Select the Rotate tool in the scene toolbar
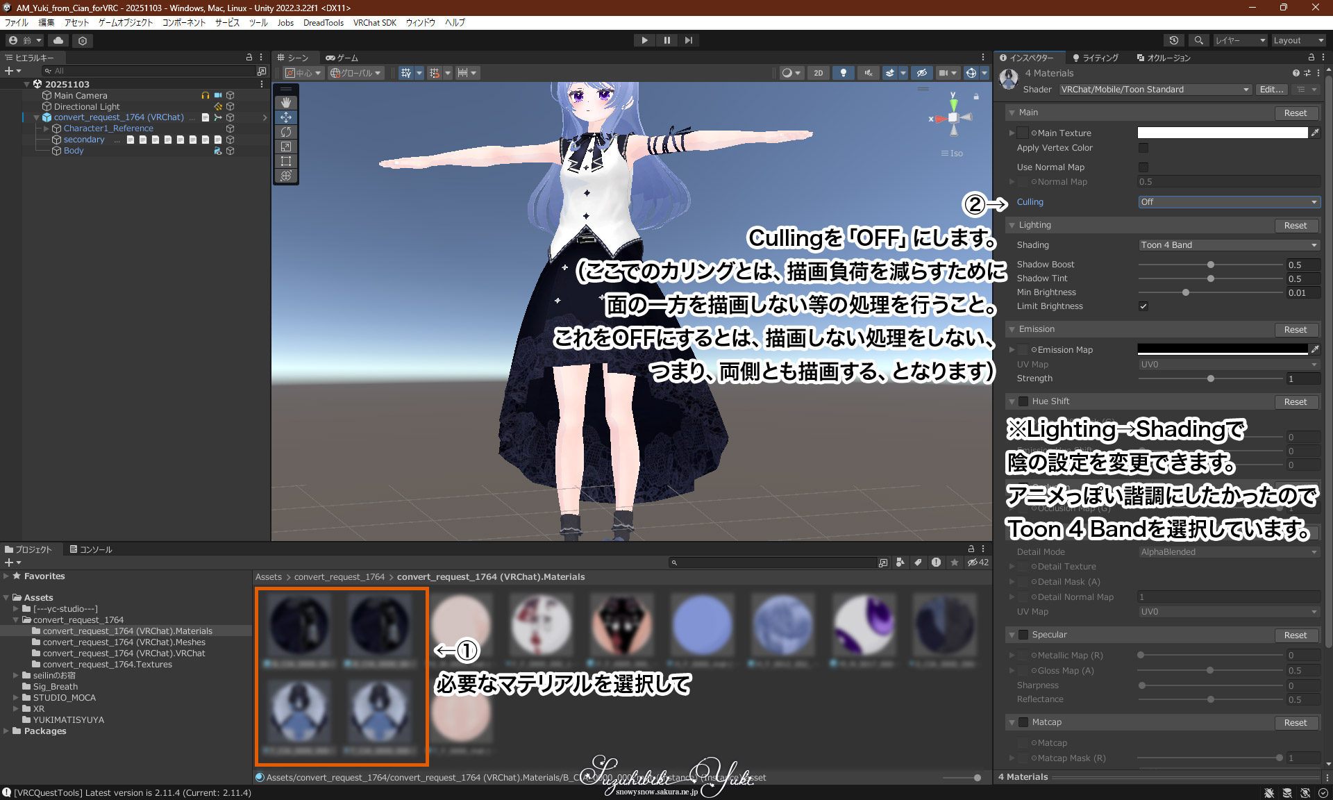This screenshot has height=800, width=1333. (285, 132)
